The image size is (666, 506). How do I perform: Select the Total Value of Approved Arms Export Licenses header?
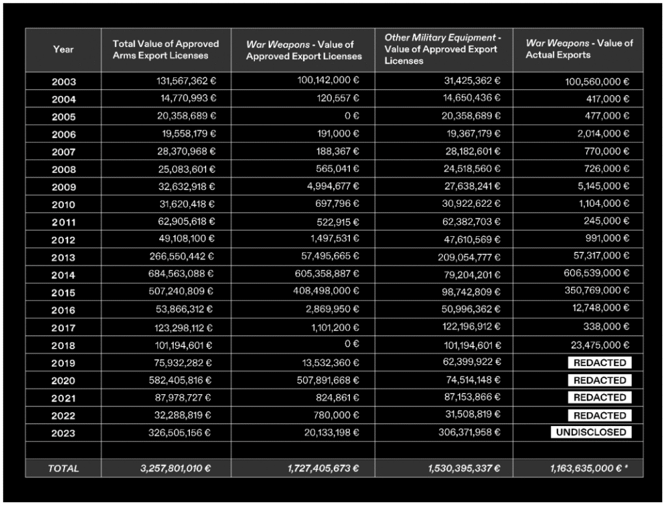(166, 49)
